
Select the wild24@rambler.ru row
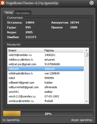pyautogui.click(x=46, y=55)
